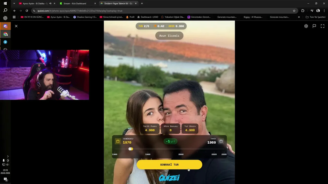
Task: Select the Ünlülerin Yaşını Tahmin Et tab
Action: click(x=118, y=4)
